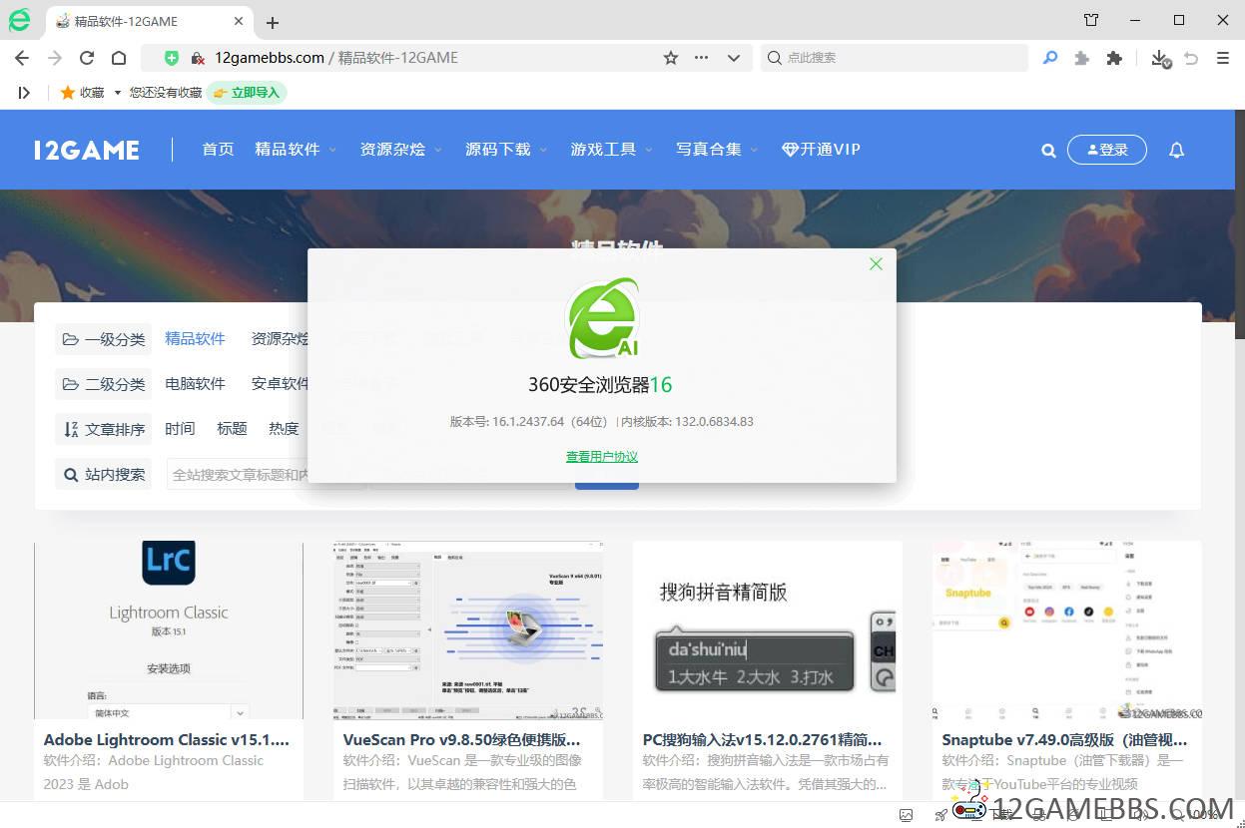Click the 登录 login button
This screenshot has height=828, width=1245.
tap(1106, 150)
